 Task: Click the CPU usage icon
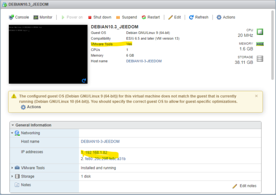coord(260,32)
